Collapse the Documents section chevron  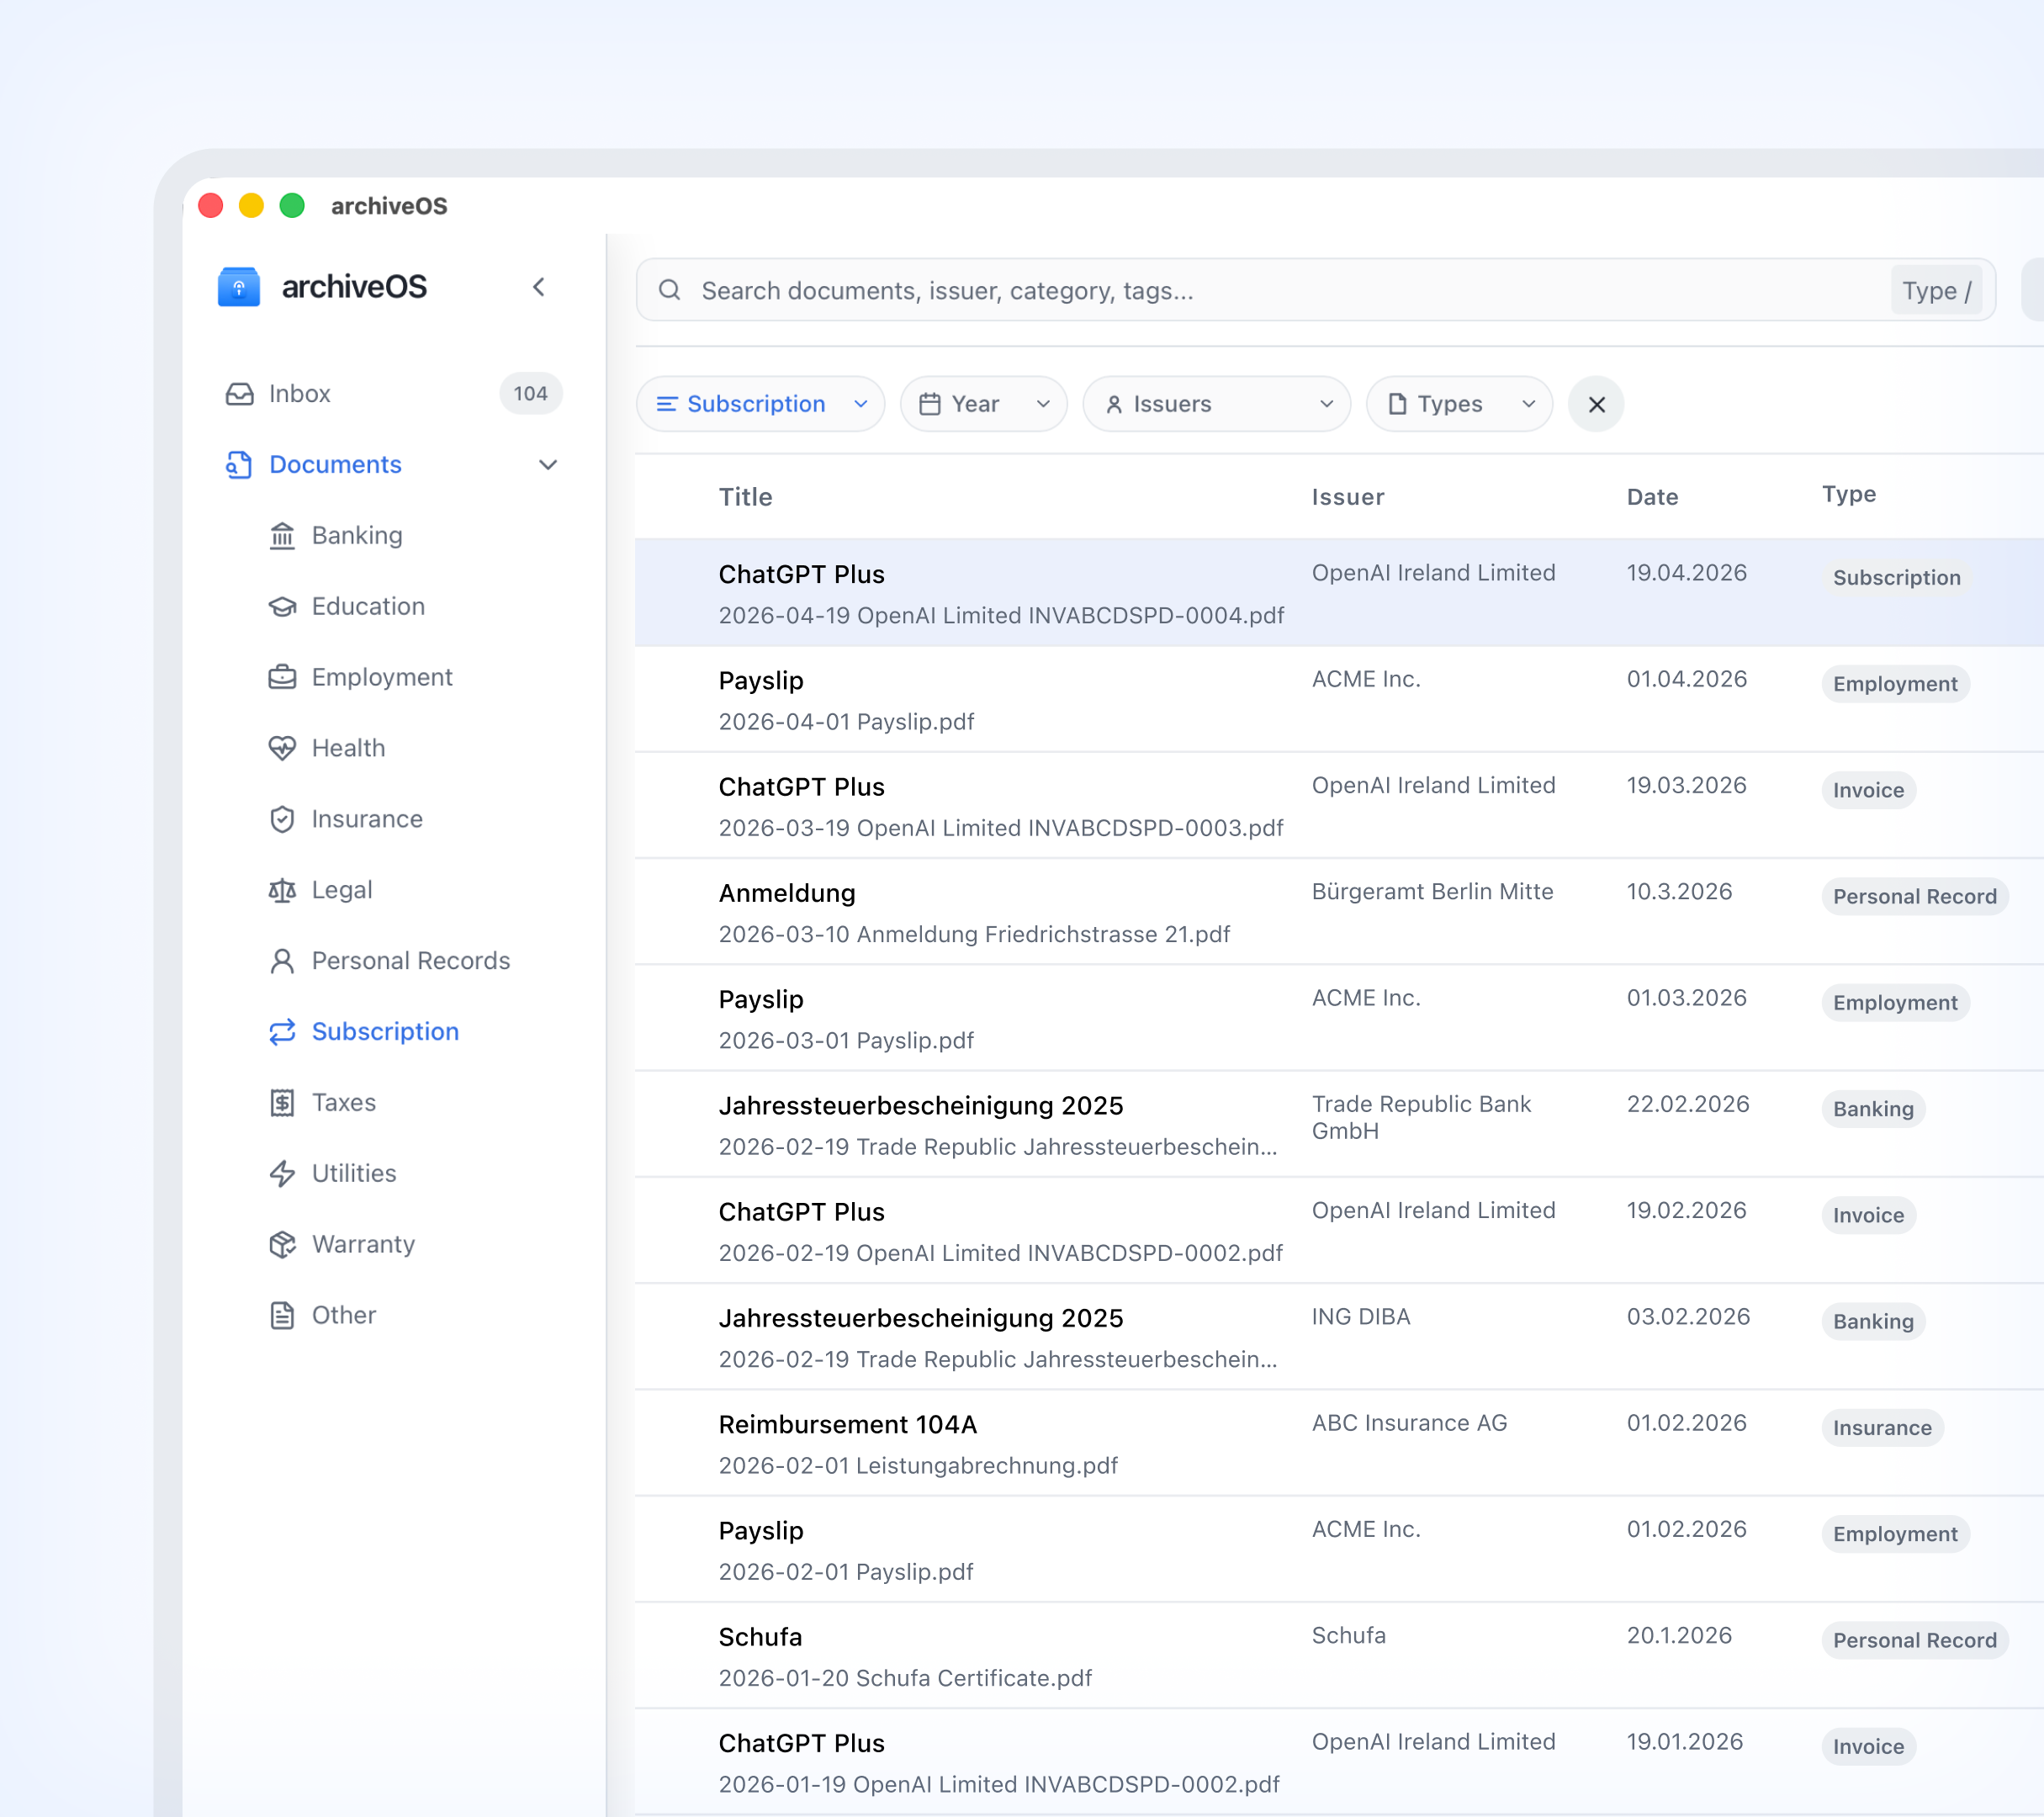click(x=547, y=465)
